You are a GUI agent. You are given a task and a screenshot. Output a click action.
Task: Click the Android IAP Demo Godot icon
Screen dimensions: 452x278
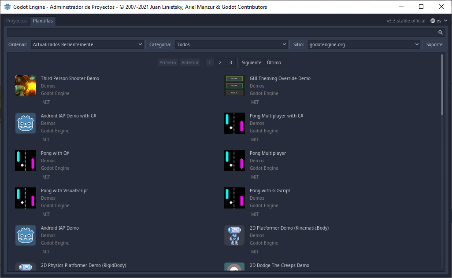[26, 235]
